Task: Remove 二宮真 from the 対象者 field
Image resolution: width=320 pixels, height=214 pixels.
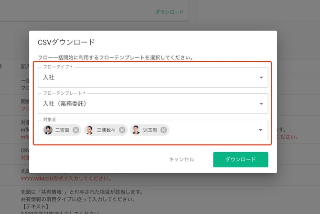Action: tap(76, 130)
